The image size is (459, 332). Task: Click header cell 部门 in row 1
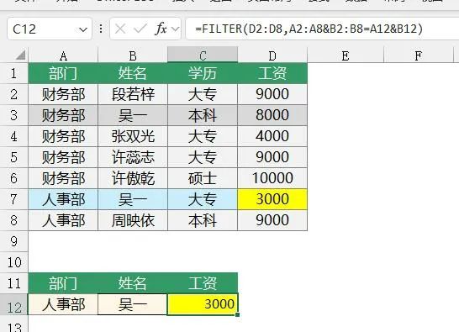[63, 73]
